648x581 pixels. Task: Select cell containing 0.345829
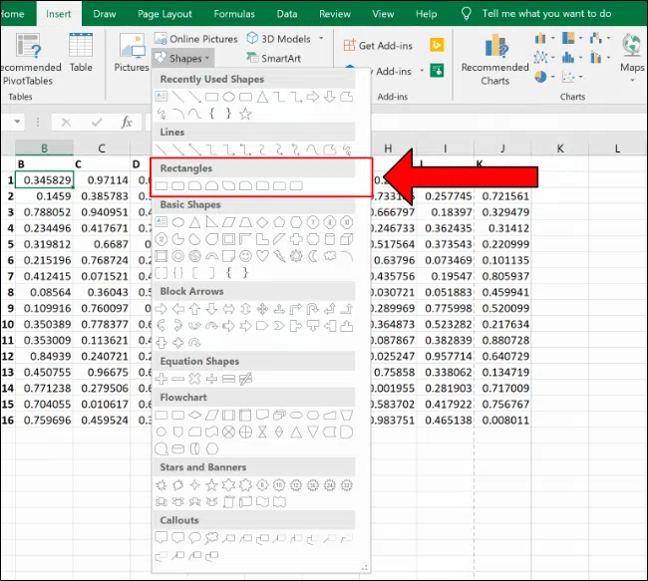tap(46, 180)
